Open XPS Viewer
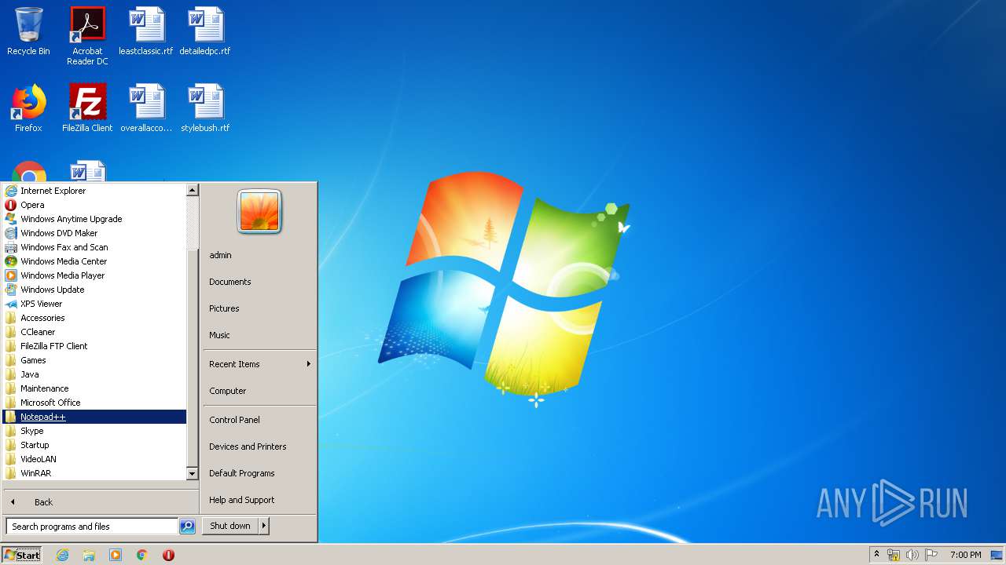Viewport: 1006px width, 565px height. 94,304
